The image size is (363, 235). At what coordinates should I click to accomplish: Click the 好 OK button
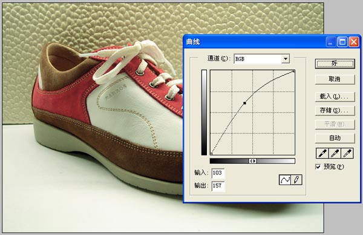(x=335, y=63)
